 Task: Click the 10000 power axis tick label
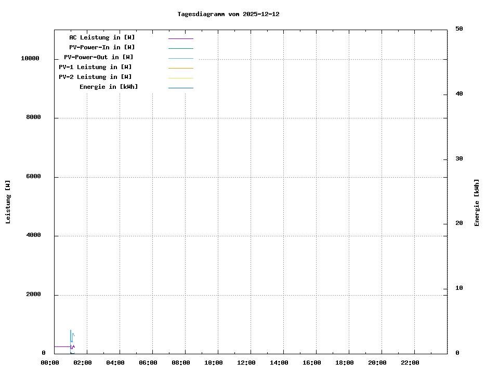[30, 59]
